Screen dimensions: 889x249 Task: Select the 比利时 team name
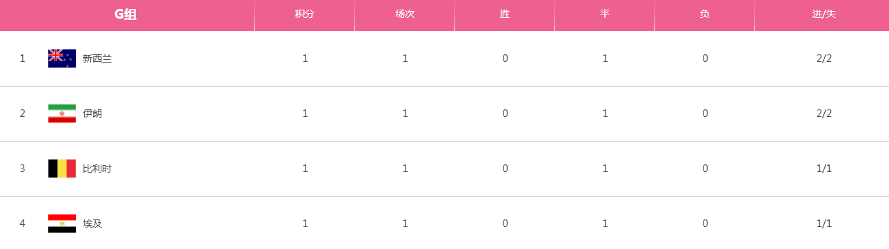click(x=97, y=169)
